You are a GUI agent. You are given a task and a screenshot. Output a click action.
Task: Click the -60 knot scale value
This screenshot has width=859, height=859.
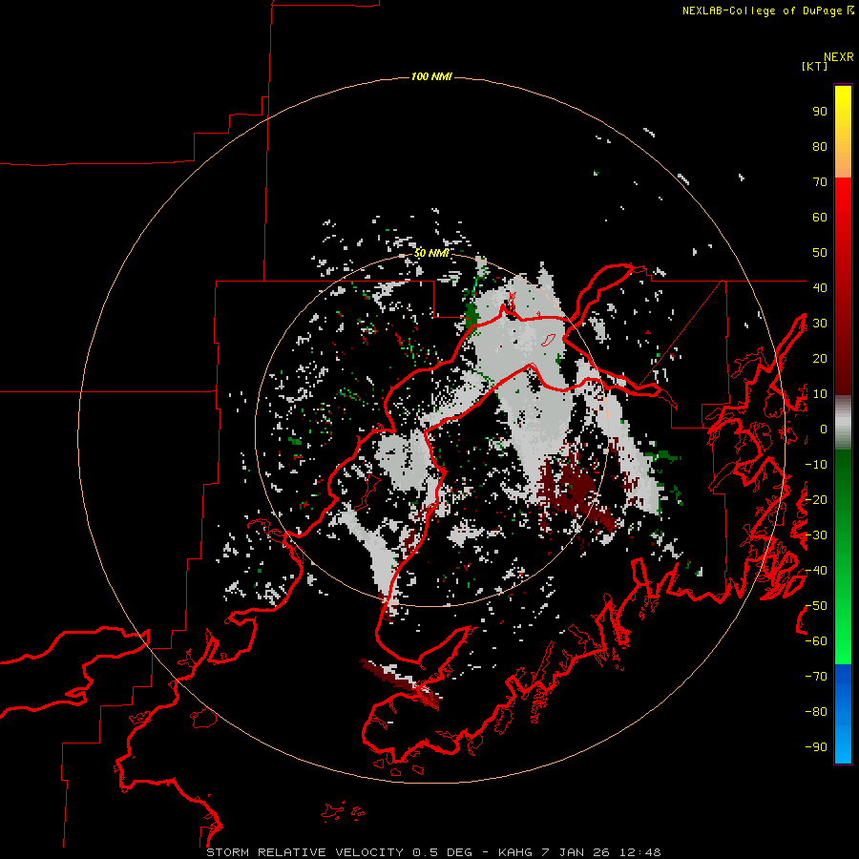tap(816, 641)
